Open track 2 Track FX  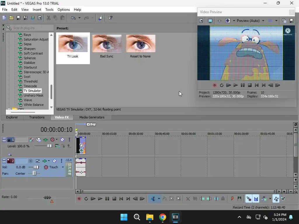tap(44, 161)
